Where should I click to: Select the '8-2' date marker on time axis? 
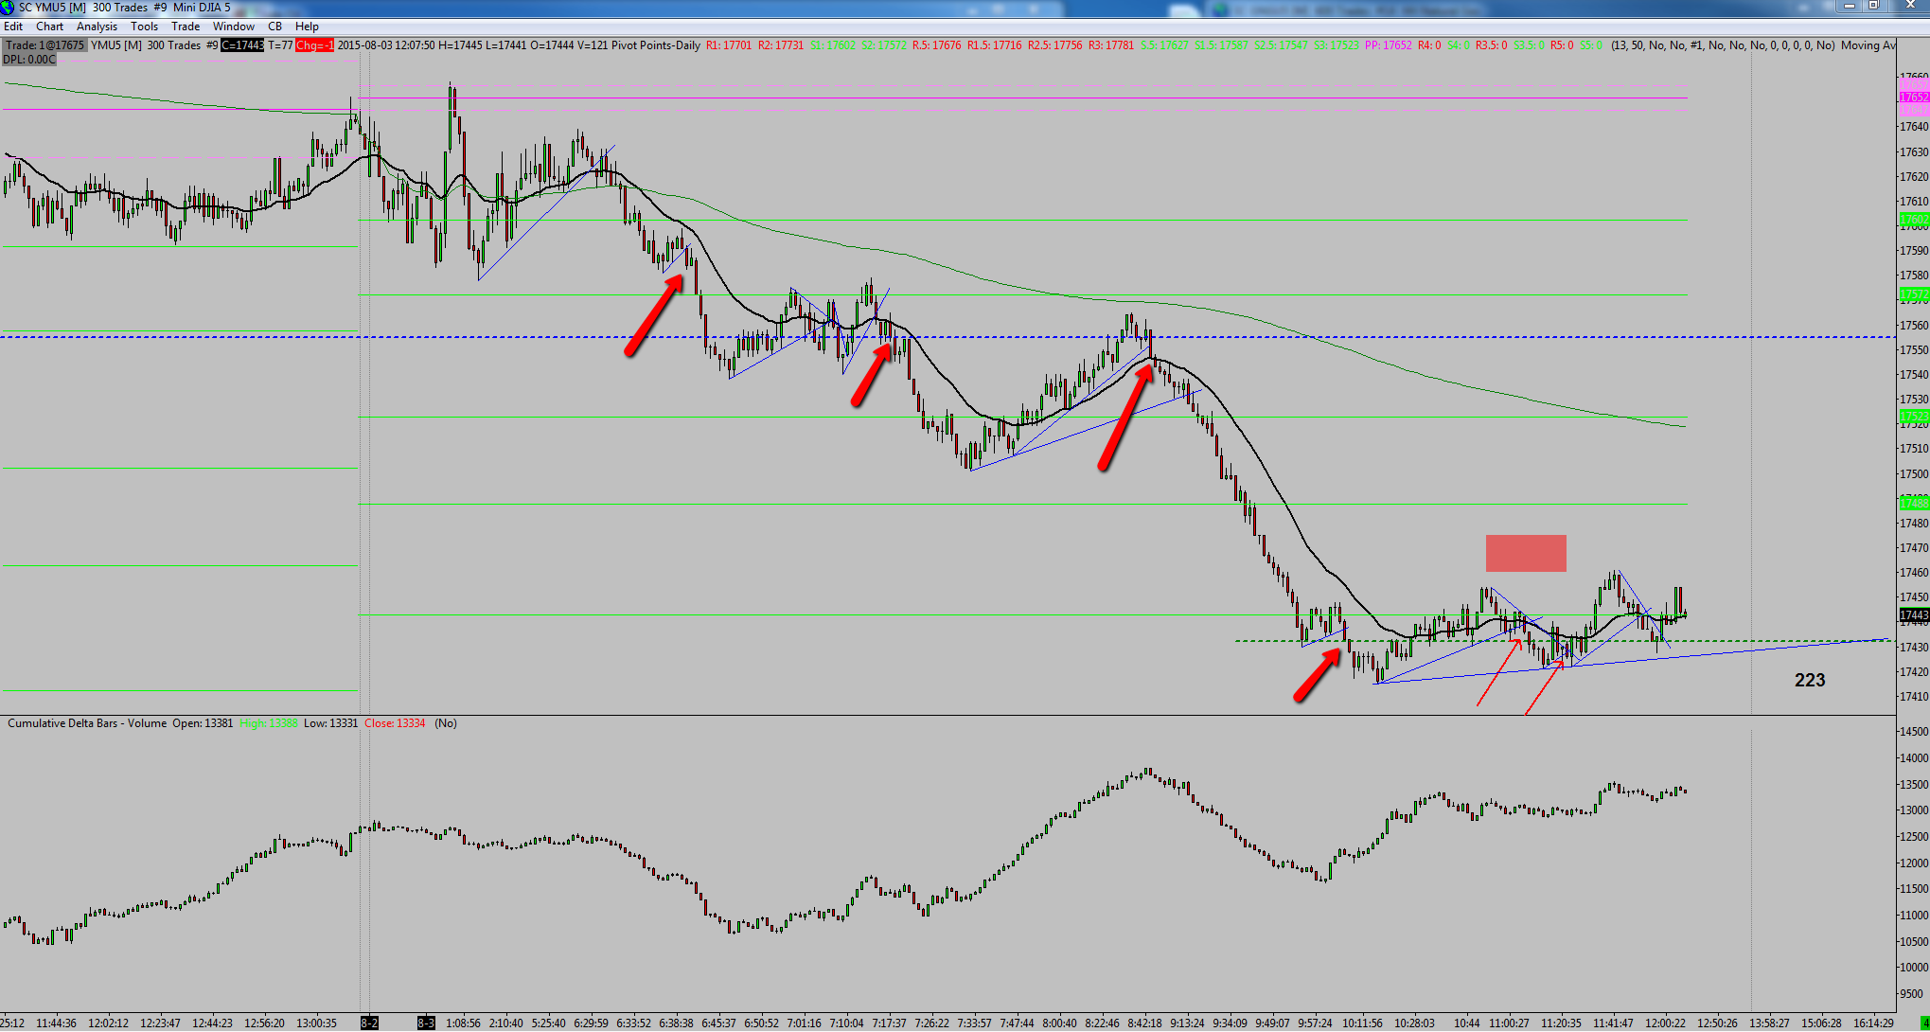click(369, 1023)
